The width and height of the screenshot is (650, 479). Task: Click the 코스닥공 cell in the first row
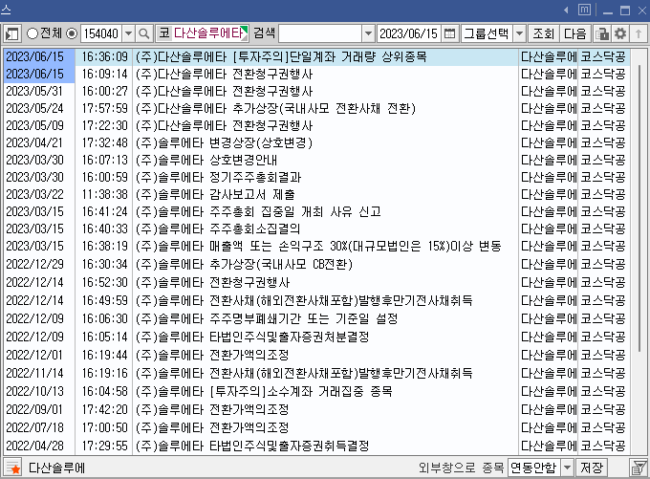[x=603, y=56]
